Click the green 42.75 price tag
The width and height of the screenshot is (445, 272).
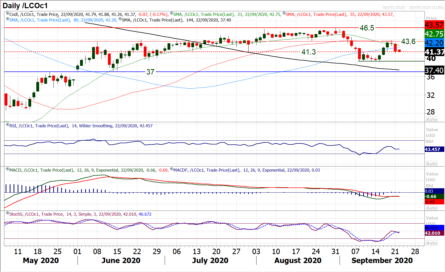(x=435, y=34)
